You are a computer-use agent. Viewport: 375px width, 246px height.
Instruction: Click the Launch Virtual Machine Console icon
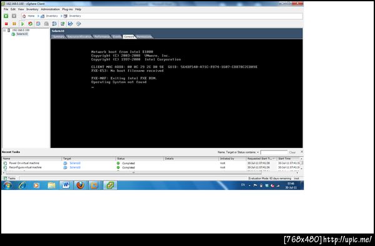click(x=62, y=24)
